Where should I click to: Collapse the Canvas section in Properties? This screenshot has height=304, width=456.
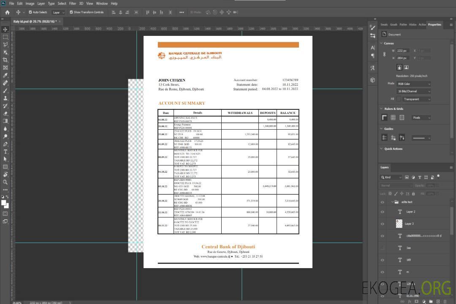coord(381,43)
